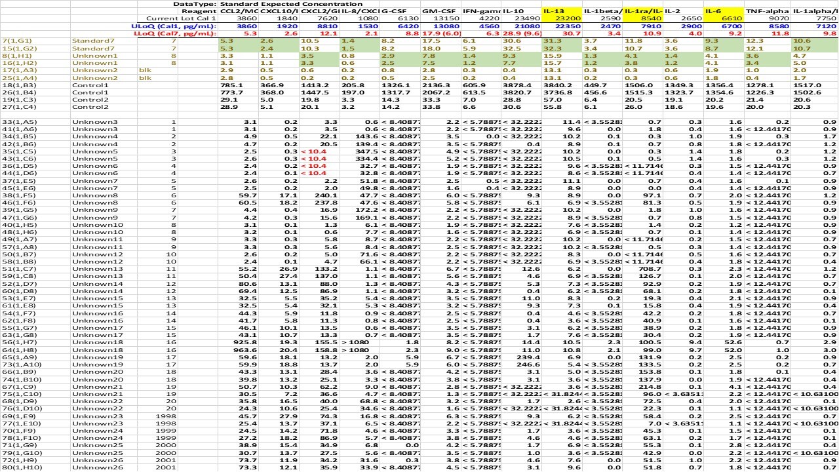Select row label '51(1,C7)'
Screen dimensions: 839x472
point(18,268)
